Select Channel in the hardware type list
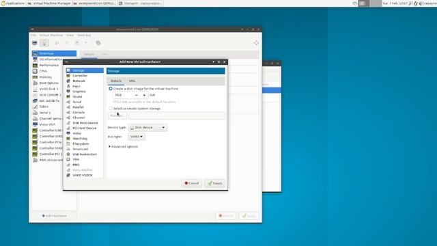The height and width of the screenshot is (246, 437). 85,118
